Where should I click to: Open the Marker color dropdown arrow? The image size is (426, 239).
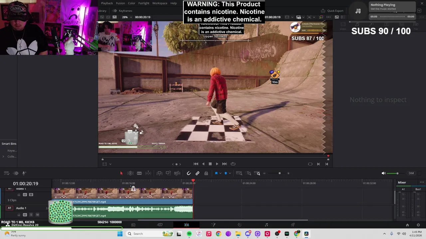pos(230,173)
